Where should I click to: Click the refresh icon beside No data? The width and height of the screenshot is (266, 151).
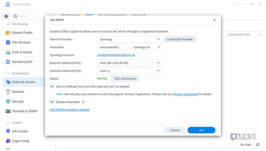[258, 145]
